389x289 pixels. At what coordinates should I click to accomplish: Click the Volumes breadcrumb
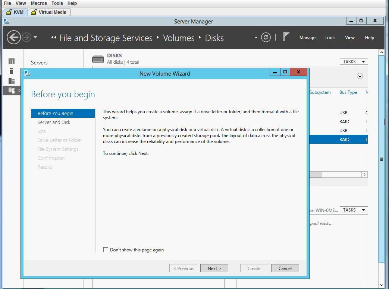click(x=179, y=38)
